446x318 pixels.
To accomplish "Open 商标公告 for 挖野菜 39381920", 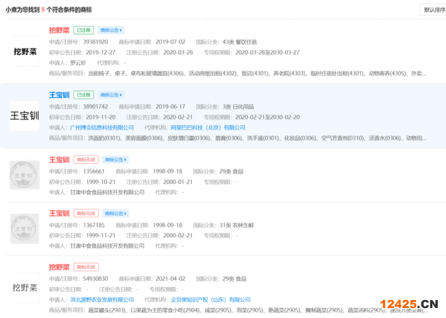I will pyautogui.click(x=111, y=30).
